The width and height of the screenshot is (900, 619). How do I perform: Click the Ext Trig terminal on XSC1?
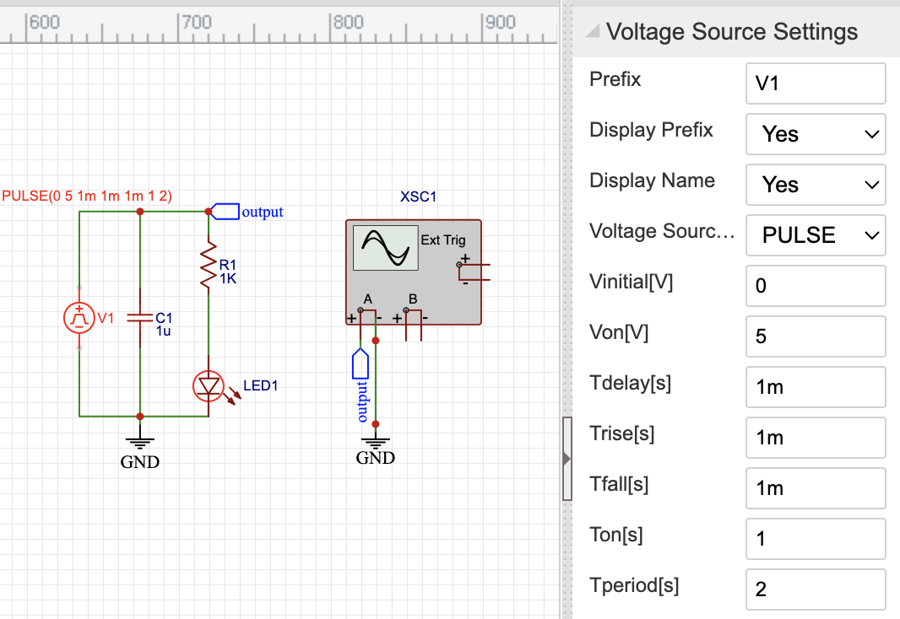tap(474, 272)
